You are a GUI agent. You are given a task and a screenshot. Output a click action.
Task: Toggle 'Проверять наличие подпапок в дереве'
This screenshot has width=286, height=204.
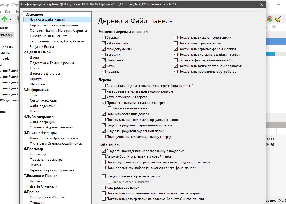(104, 103)
